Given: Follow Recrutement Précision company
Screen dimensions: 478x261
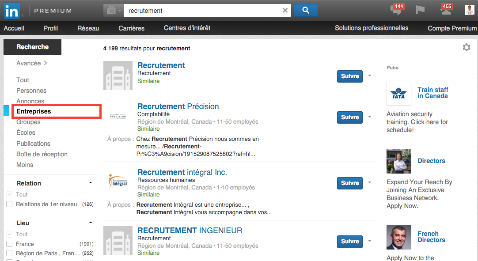Looking at the screenshot, I should point(349,117).
